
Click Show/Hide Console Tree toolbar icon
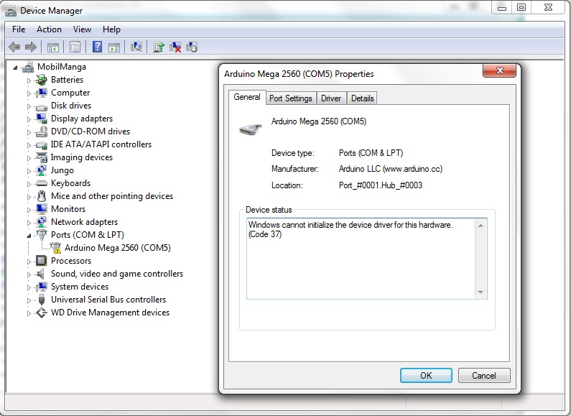pos(53,47)
